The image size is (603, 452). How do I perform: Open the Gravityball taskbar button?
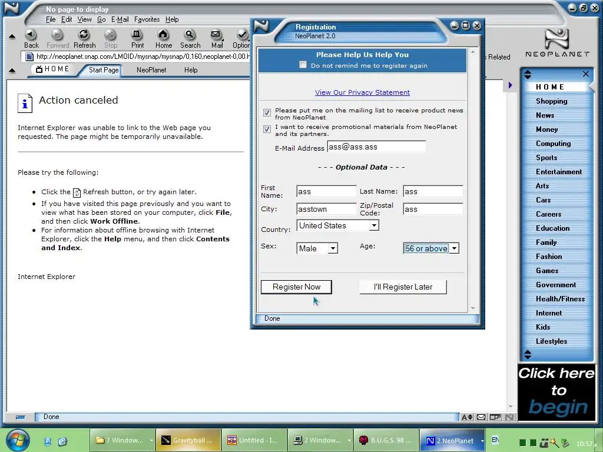[x=188, y=440]
